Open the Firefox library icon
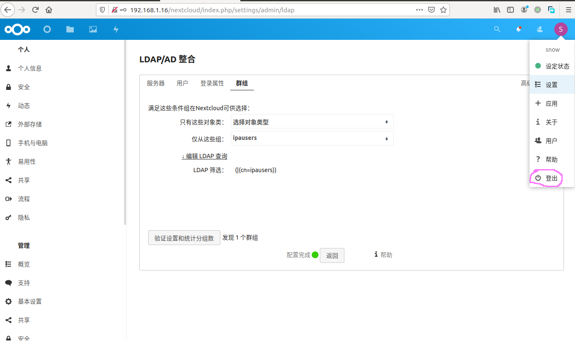This screenshot has height=343, width=575. pyautogui.click(x=497, y=10)
